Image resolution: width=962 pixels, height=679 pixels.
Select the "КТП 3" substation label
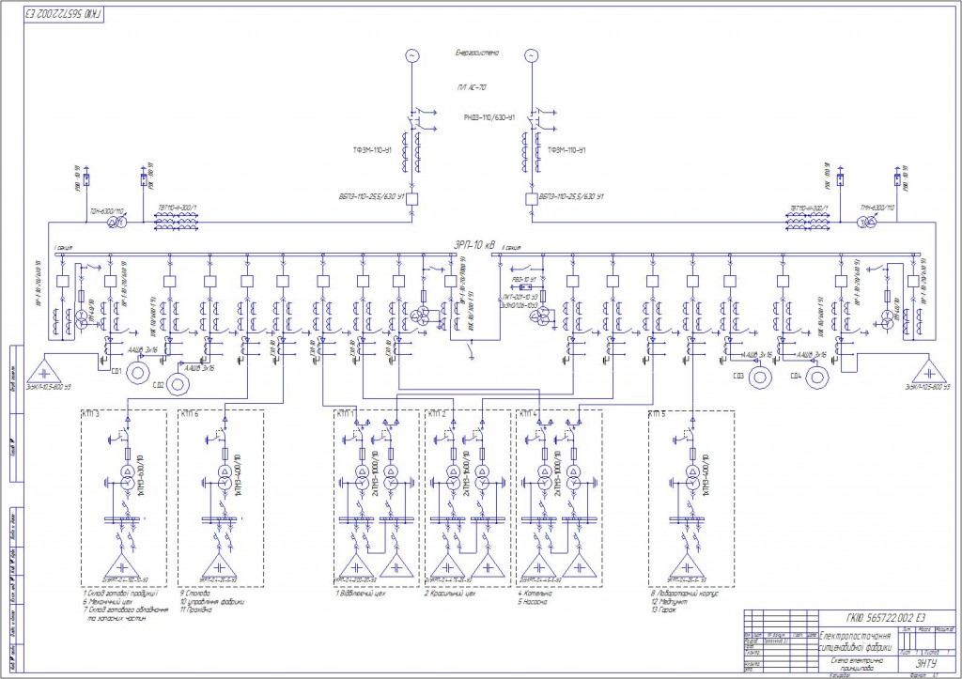tap(91, 415)
